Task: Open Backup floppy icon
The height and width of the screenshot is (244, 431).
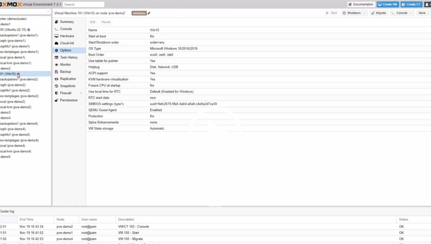Action: pyautogui.click(x=56, y=72)
